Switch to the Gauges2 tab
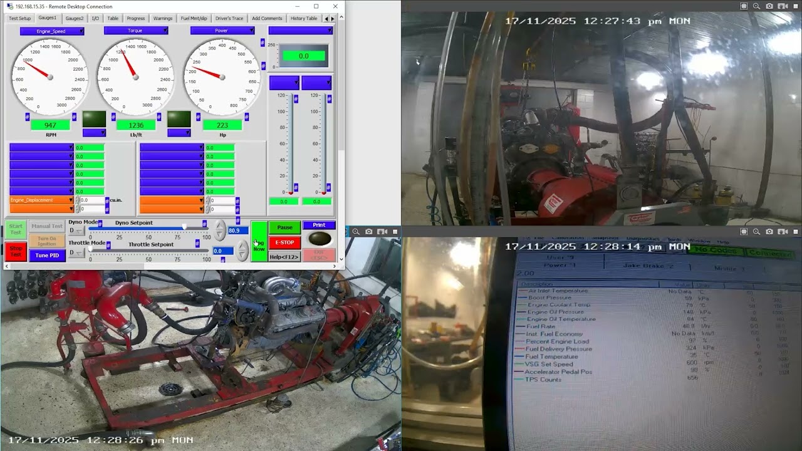This screenshot has width=802, height=451. pos(74,19)
